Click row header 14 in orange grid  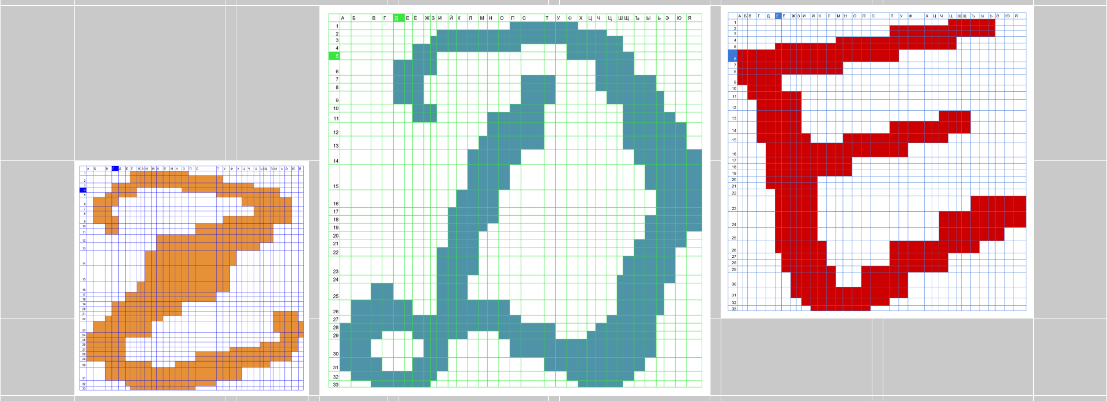coord(83,258)
